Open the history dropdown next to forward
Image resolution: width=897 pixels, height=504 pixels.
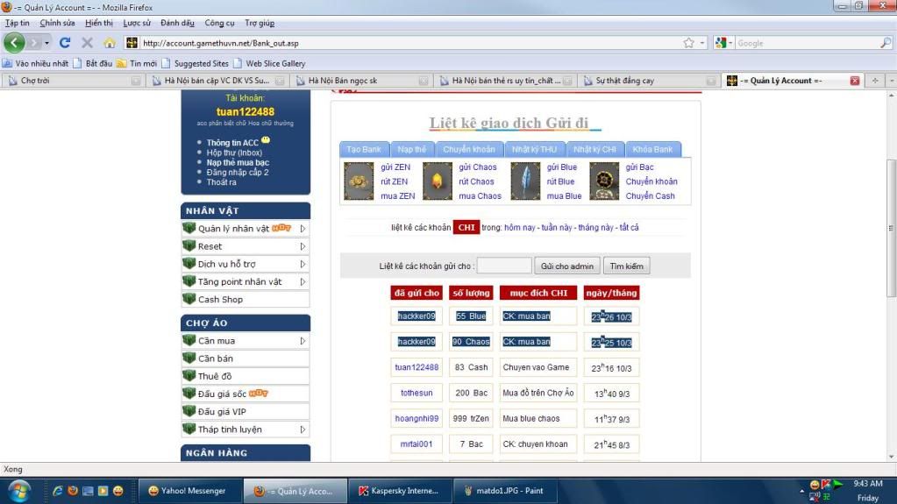(x=46, y=43)
